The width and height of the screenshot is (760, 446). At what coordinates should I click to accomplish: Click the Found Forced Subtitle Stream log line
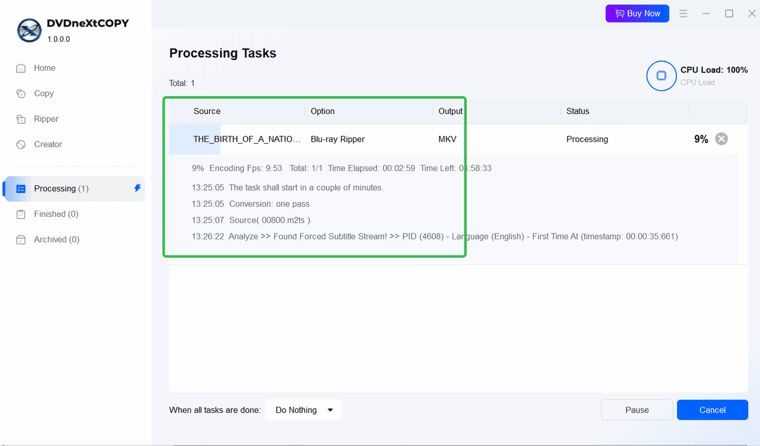(x=435, y=236)
